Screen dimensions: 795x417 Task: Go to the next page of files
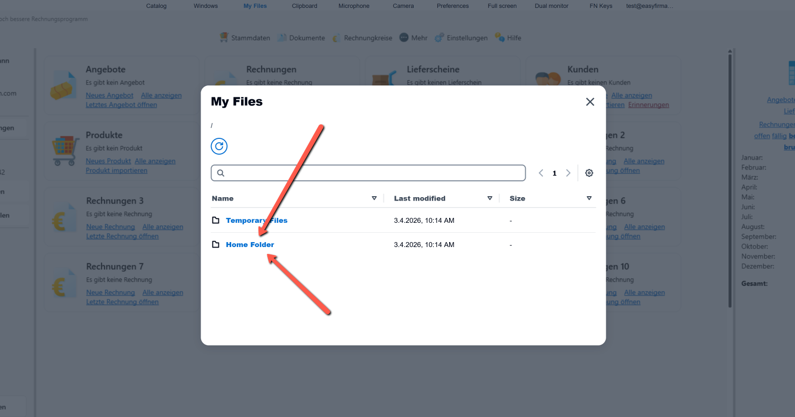click(568, 173)
